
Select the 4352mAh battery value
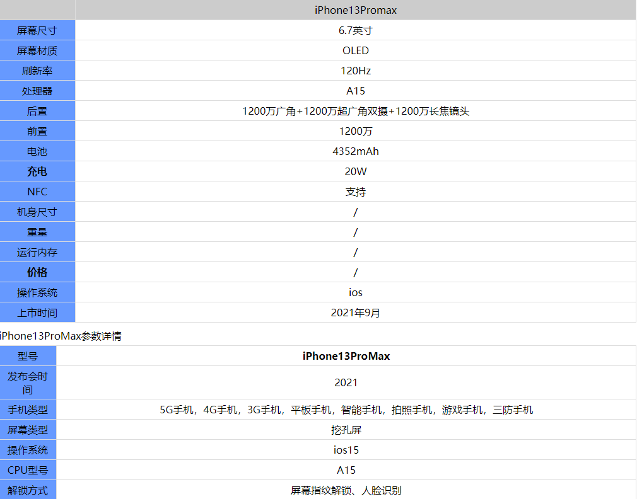click(x=355, y=151)
